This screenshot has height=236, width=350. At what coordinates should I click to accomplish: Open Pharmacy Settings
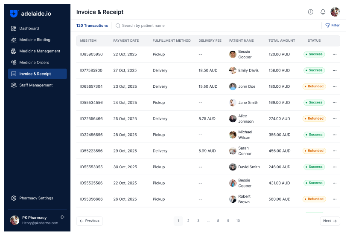click(36, 198)
